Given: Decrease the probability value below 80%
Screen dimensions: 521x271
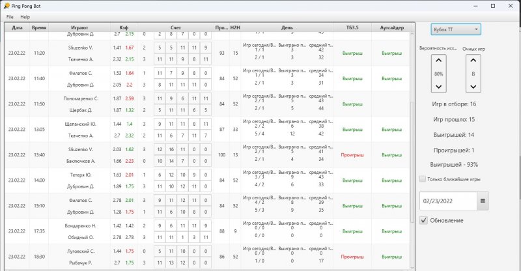Looking at the screenshot, I should click(438, 86).
